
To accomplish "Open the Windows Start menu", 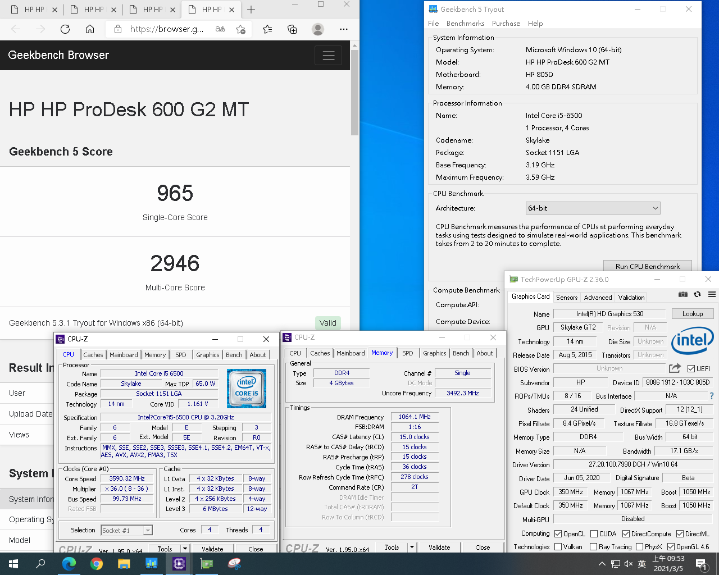I will point(13,564).
